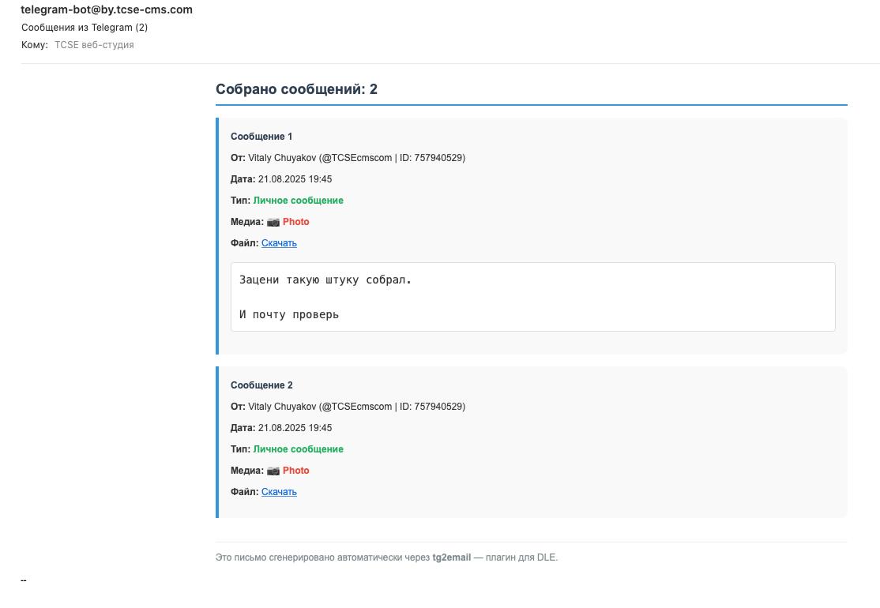This screenshot has height=608, width=880.
Task: Click sender name in Сообщение 1
Action: [282, 158]
